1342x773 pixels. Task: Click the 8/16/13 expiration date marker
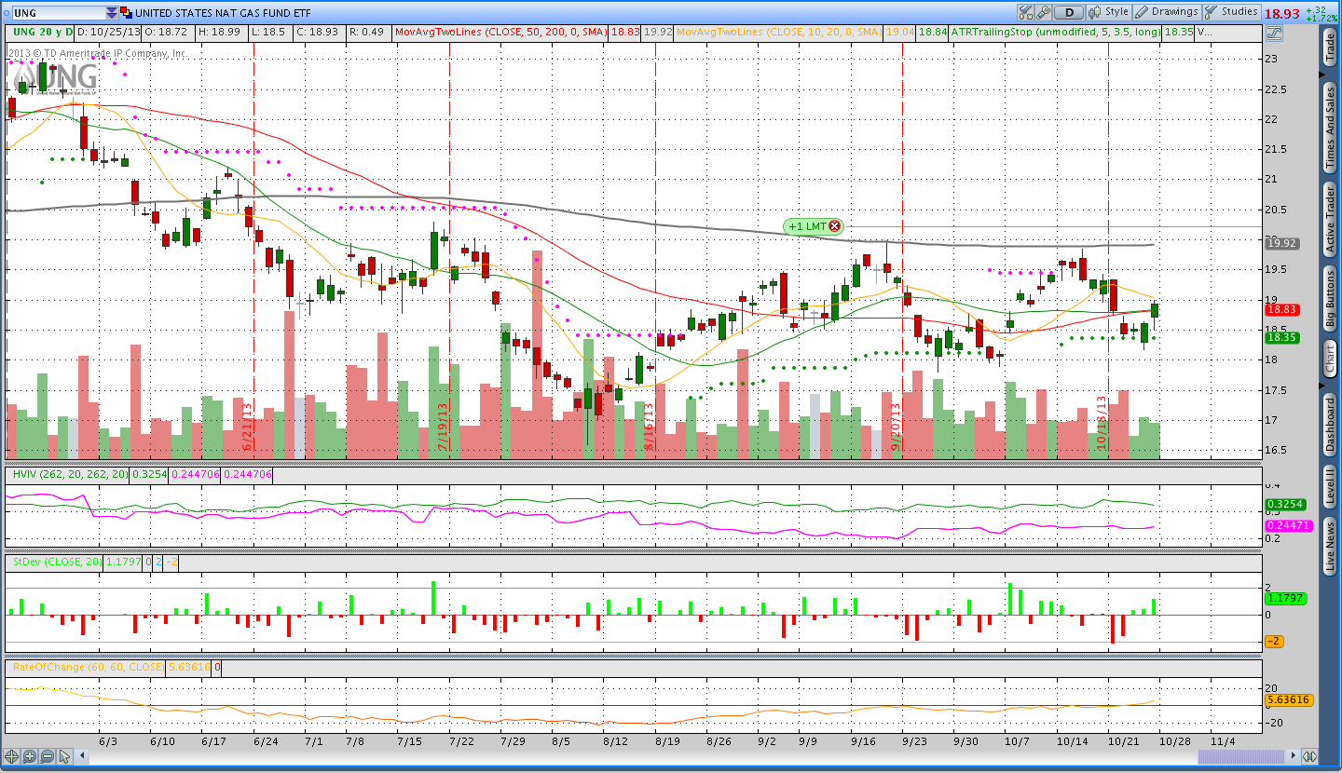(x=650, y=427)
